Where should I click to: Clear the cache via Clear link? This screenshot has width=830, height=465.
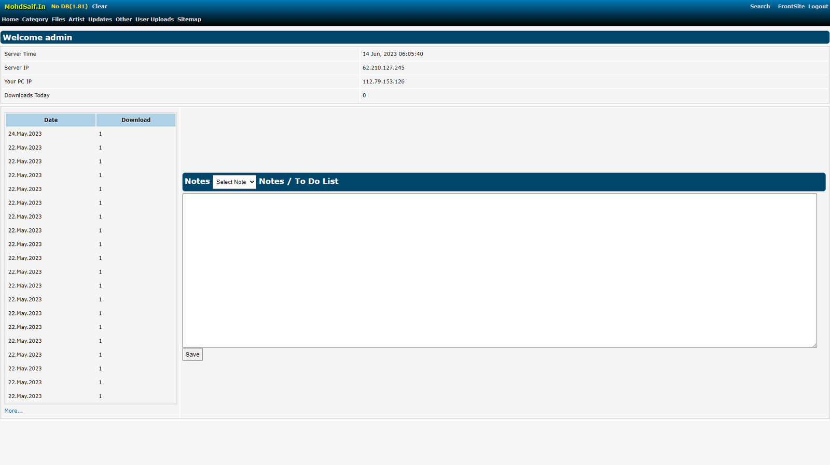100,6
